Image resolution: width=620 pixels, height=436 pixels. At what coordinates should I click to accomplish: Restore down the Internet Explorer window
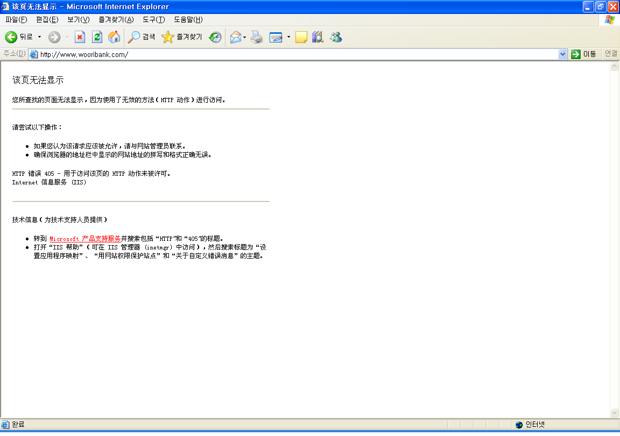pos(601,6)
